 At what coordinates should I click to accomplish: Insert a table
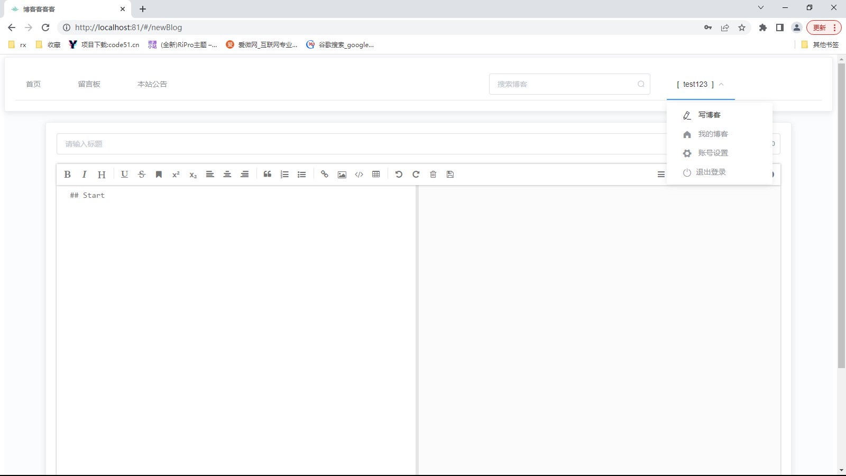click(x=376, y=175)
